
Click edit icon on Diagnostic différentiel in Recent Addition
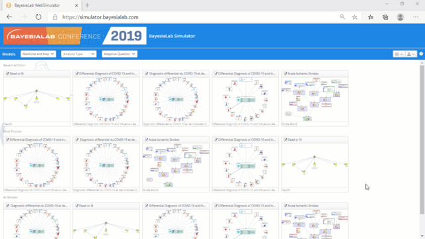coord(147,74)
